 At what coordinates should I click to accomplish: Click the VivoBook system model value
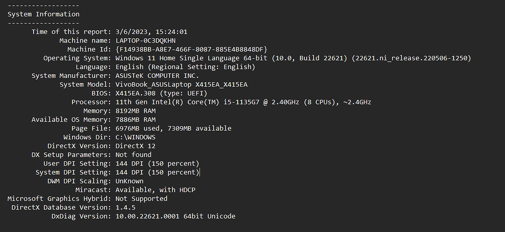(181, 85)
